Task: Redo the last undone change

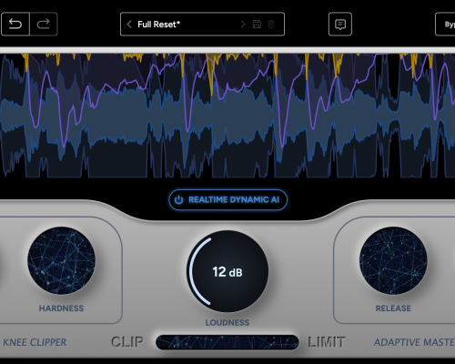Action: (x=44, y=24)
